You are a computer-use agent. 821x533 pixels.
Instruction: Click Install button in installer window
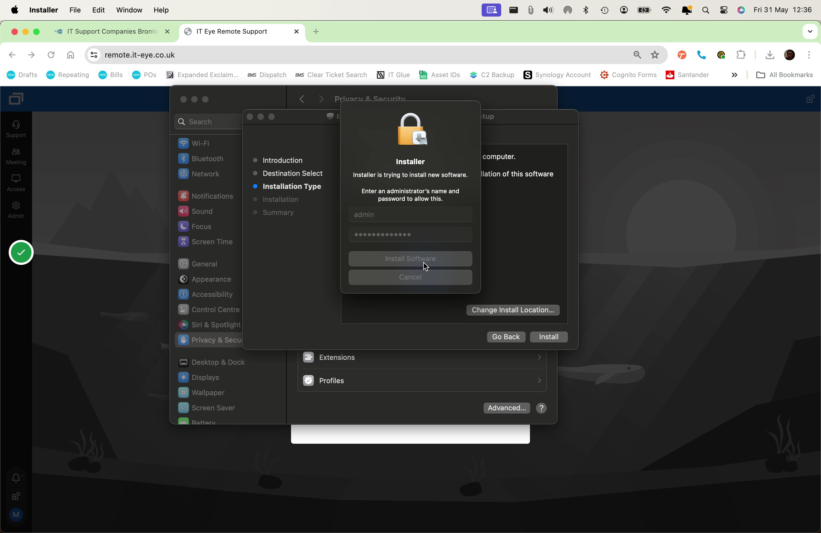pos(548,337)
